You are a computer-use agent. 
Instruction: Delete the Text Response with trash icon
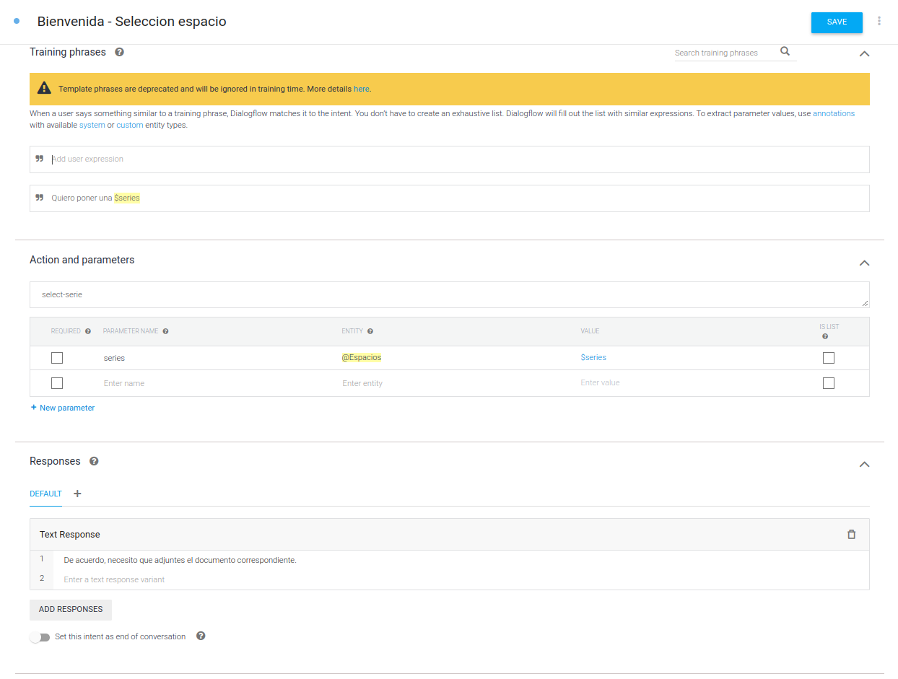851,535
